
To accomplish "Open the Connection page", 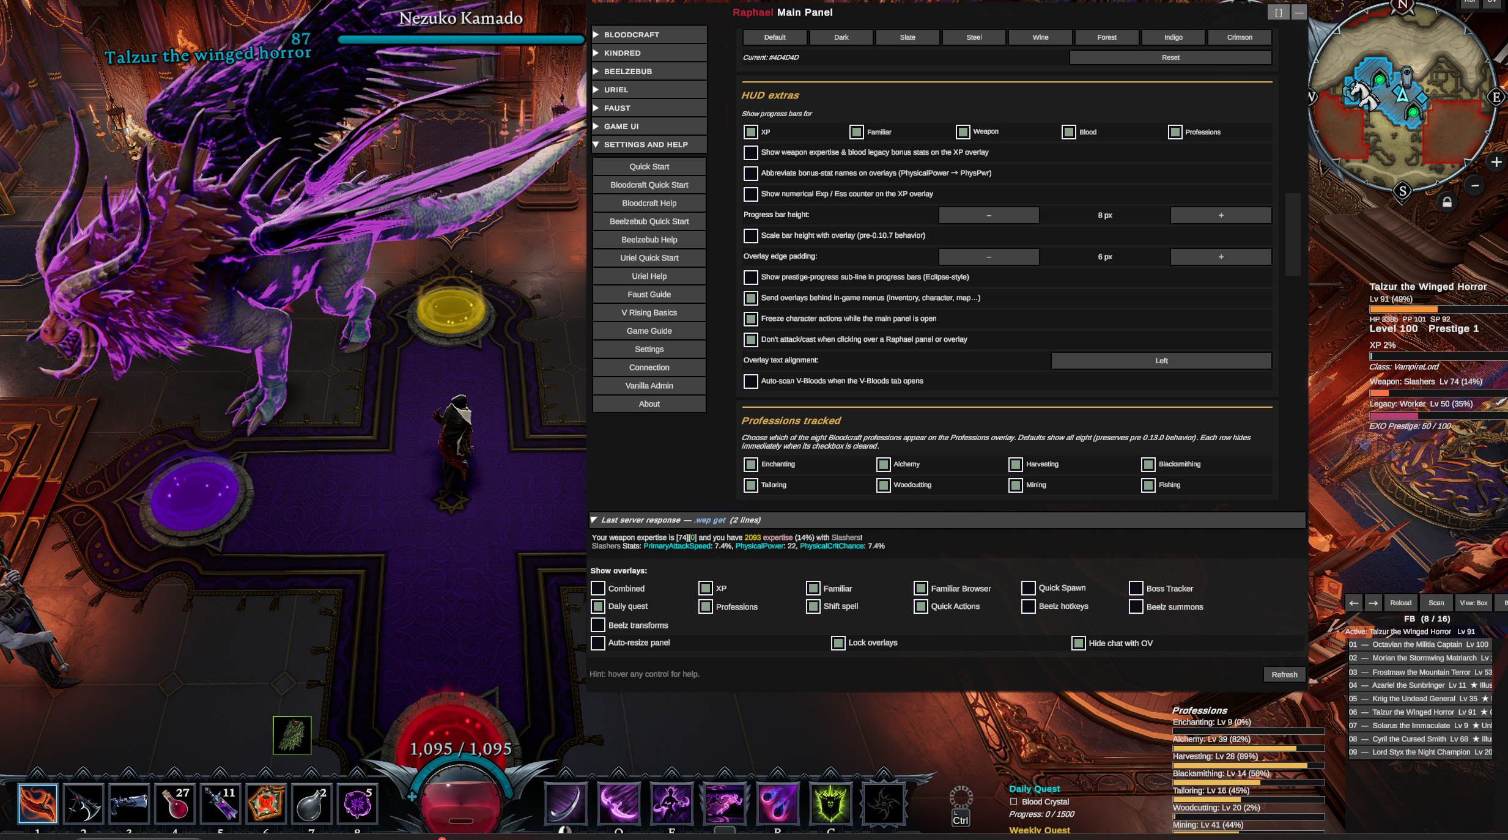I will (649, 367).
